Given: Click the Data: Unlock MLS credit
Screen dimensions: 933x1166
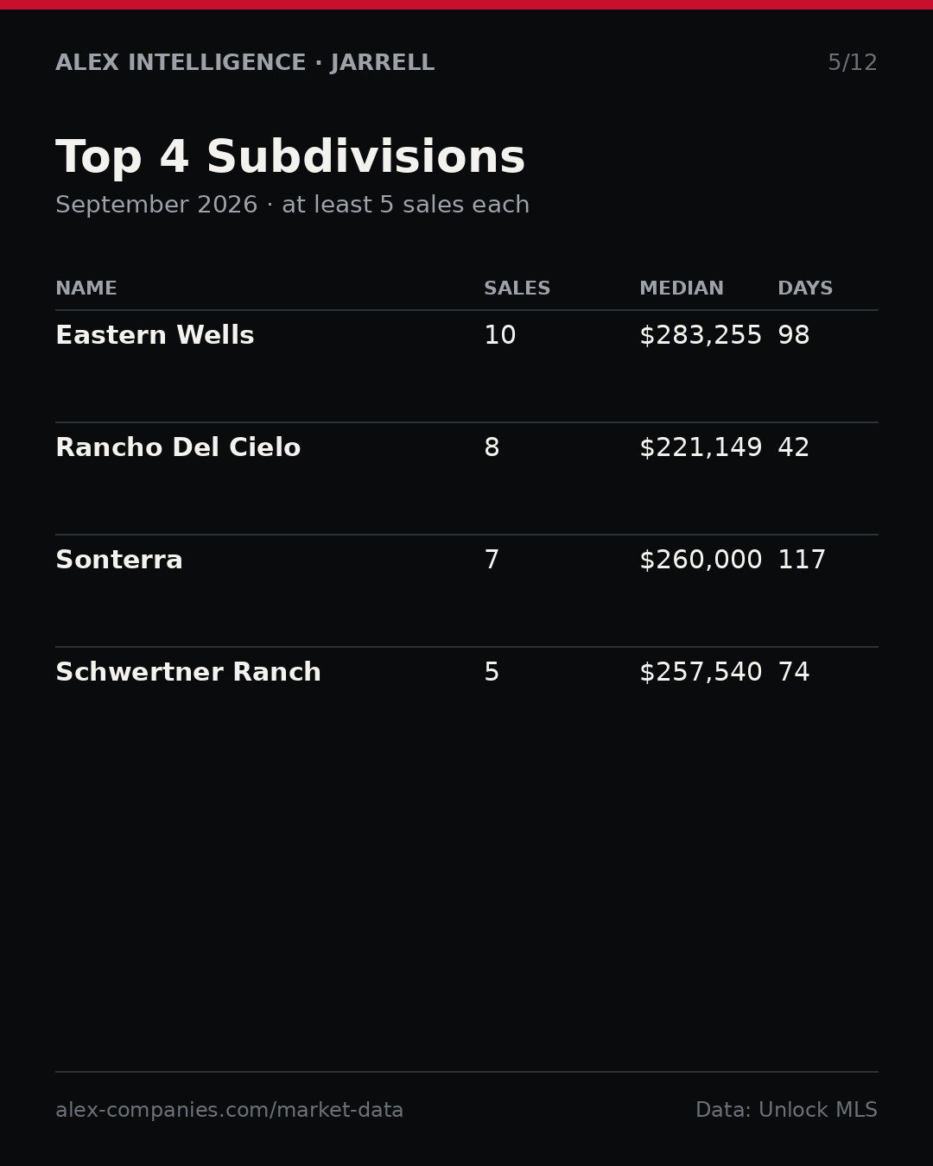Looking at the screenshot, I should 786,1111.
